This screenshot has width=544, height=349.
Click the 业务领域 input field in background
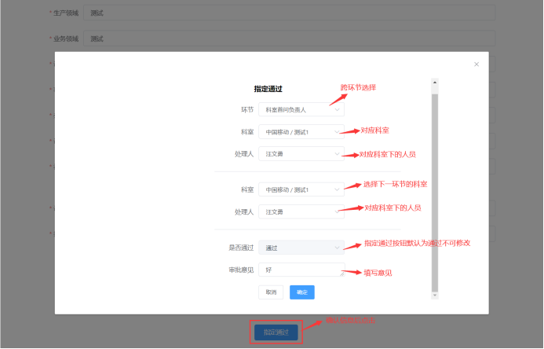(x=289, y=39)
